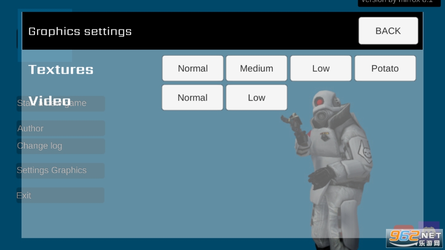Exit the game via Exit
Image resolution: width=445 pixels, height=250 pixels.
[60, 195]
